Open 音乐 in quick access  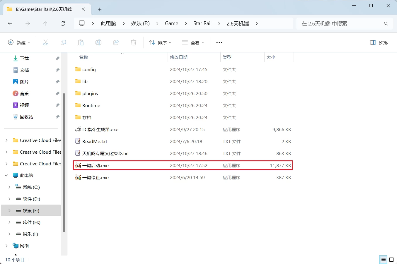point(24,93)
